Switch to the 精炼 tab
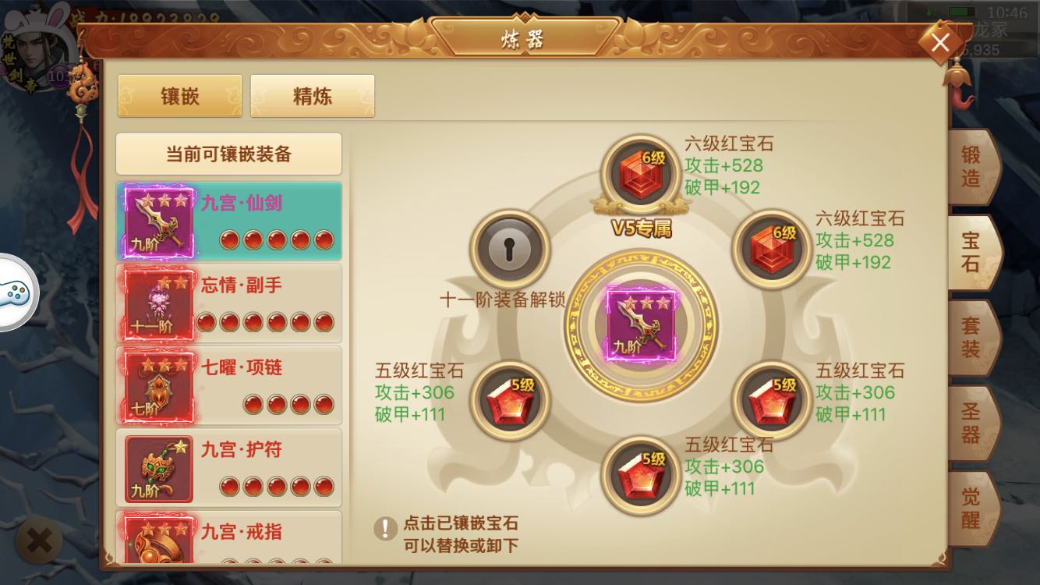1040x585 pixels. tap(312, 97)
